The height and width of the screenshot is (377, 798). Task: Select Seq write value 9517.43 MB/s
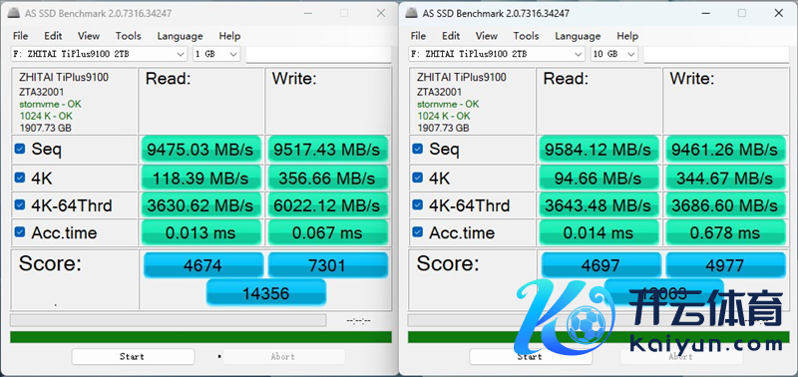pos(327,150)
